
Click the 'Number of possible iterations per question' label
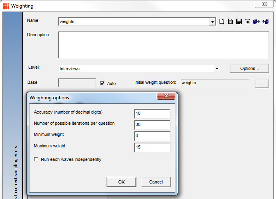click(x=74, y=123)
